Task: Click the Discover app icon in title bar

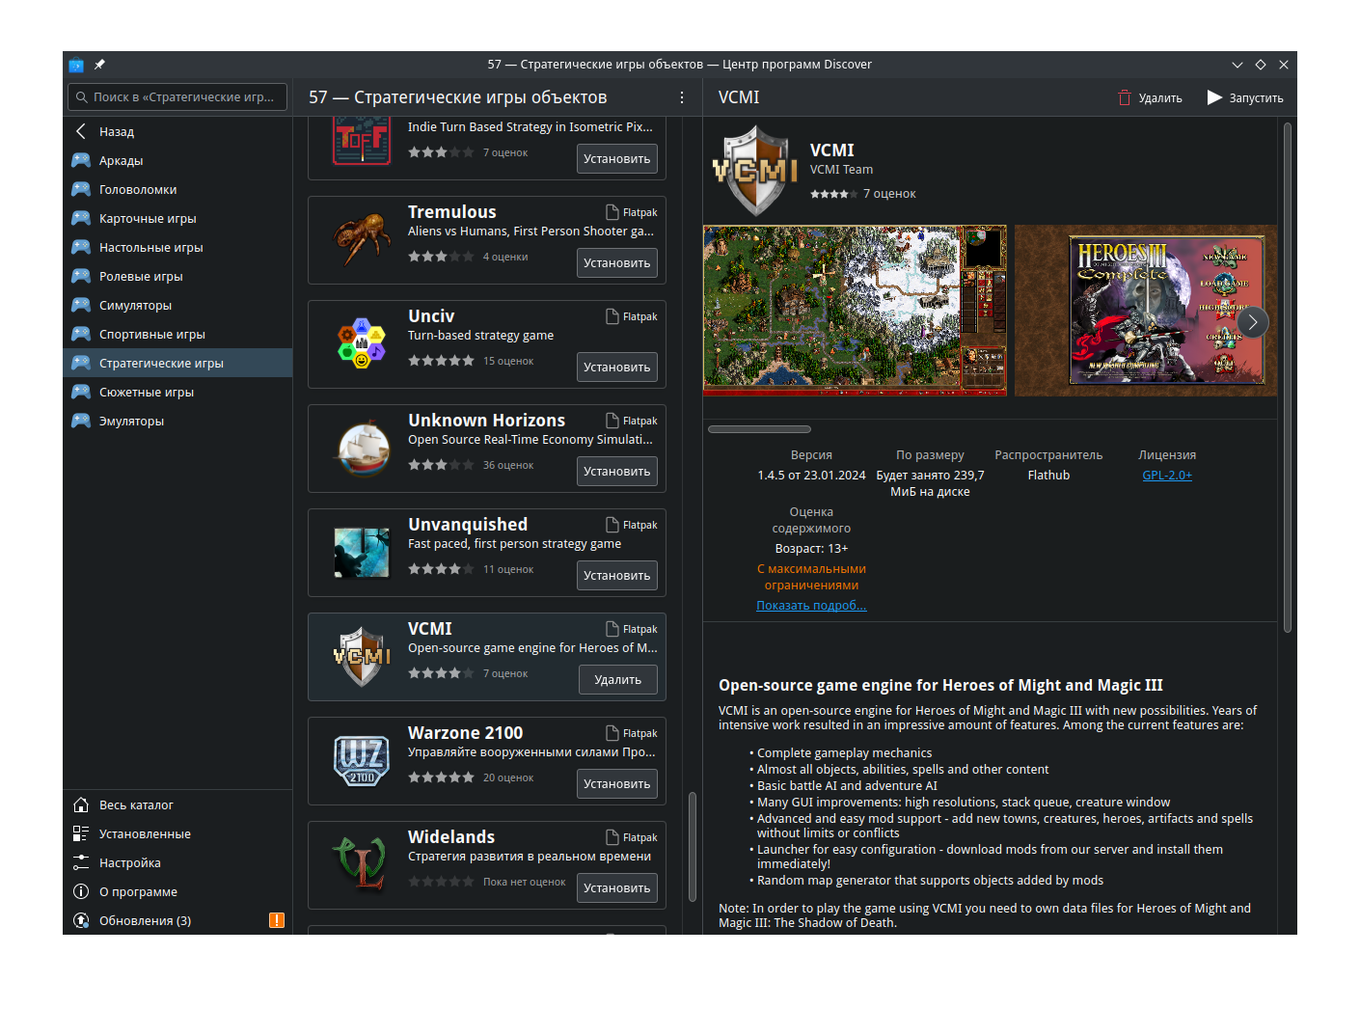Action: pos(76,65)
